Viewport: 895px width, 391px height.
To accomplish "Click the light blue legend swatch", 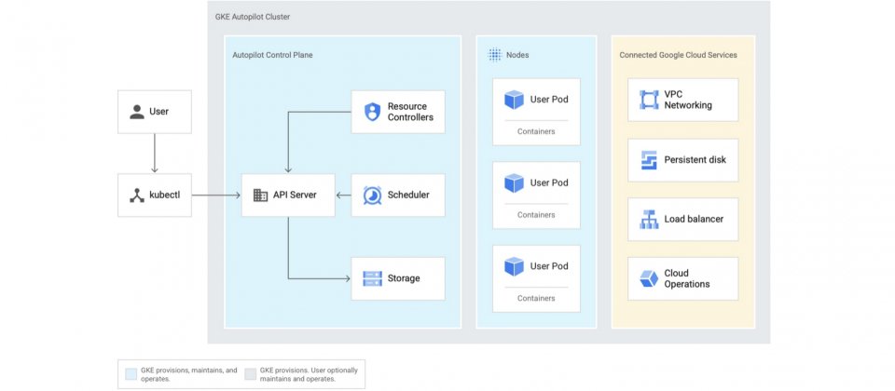I will tap(131, 374).
